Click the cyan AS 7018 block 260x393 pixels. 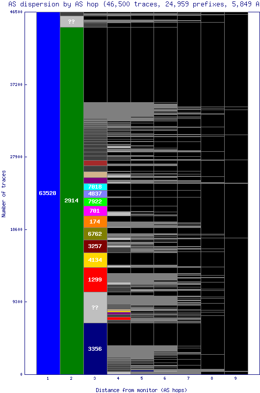point(95,187)
